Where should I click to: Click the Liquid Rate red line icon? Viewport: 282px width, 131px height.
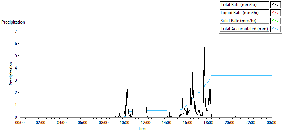[x=275, y=13]
